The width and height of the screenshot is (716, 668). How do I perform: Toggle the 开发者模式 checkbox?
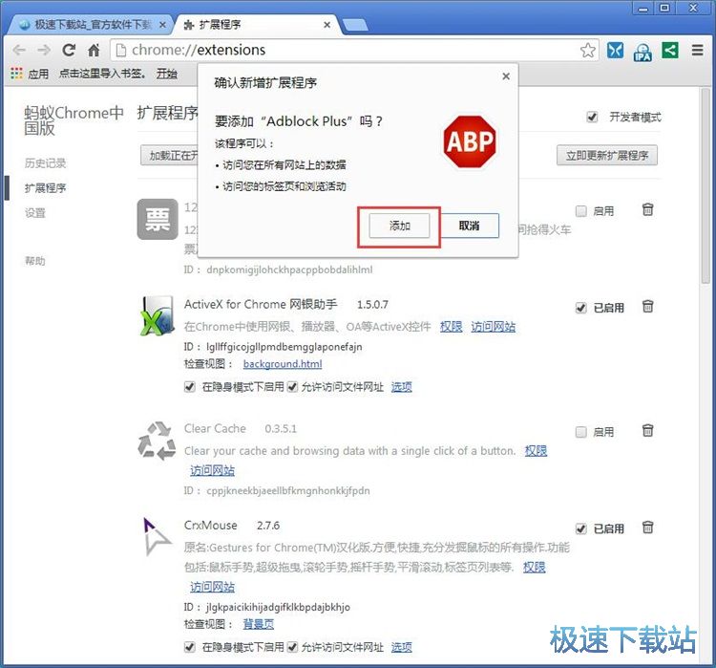592,117
